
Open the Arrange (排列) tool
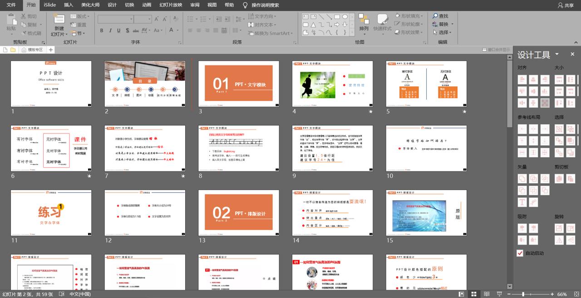tap(364, 22)
